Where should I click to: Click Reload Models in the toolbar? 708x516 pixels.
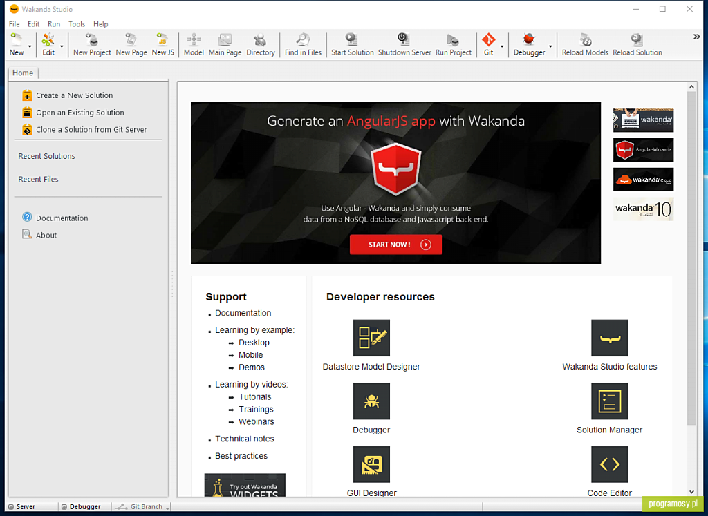585,45
